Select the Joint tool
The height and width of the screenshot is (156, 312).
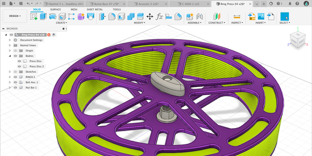pos(199,16)
